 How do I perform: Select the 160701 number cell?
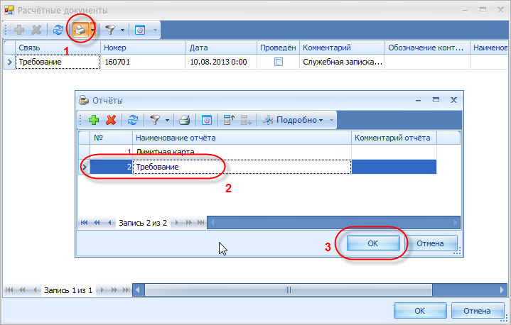pos(143,62)
